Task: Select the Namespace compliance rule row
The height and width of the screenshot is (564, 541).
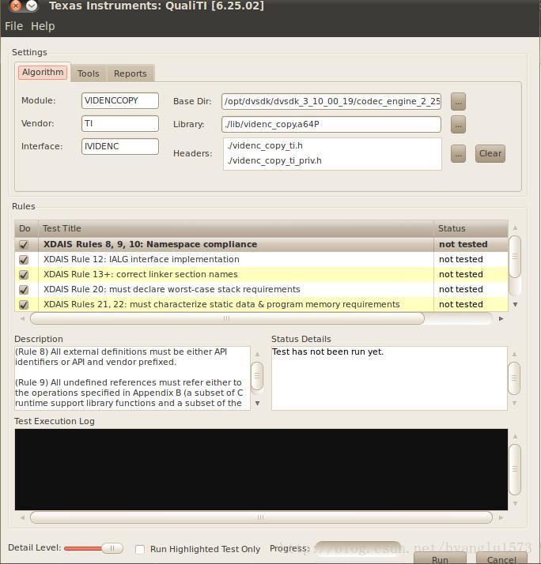Action: coord(262,244)
